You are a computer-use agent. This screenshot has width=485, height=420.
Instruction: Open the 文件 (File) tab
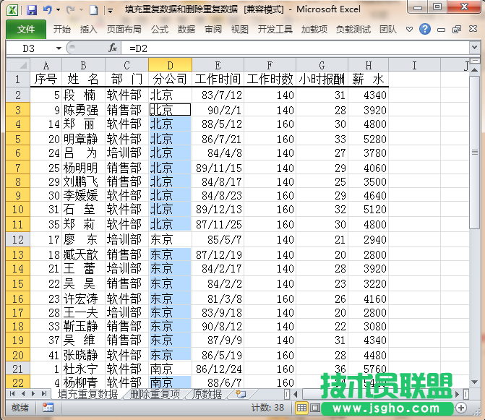26,30
